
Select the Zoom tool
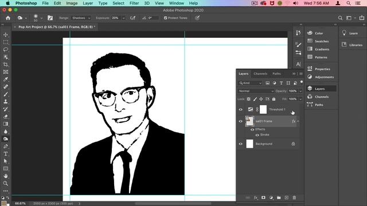[6, 183]
